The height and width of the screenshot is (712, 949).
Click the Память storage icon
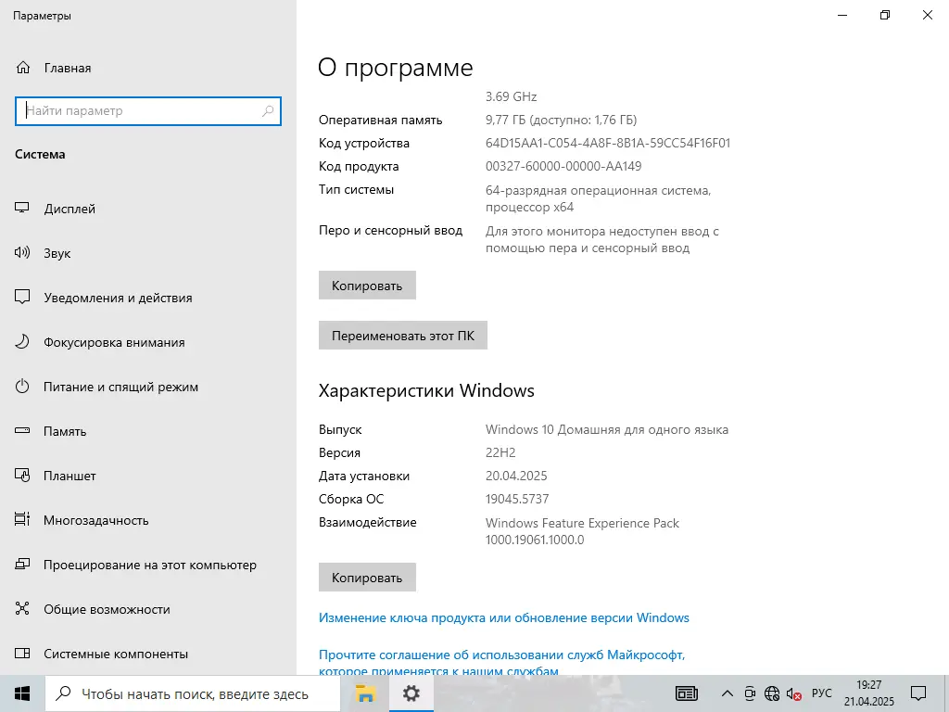[x=22, y=431]
